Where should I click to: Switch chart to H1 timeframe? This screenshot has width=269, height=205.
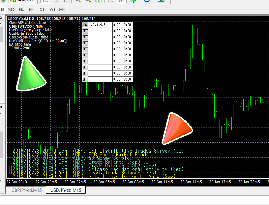click(x=21, y=10)
